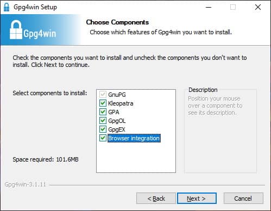Image resolution: width=271 pixels, height=211 pixels.
Task: Close the Gpg4win Setup window
Action: point(258,7)
